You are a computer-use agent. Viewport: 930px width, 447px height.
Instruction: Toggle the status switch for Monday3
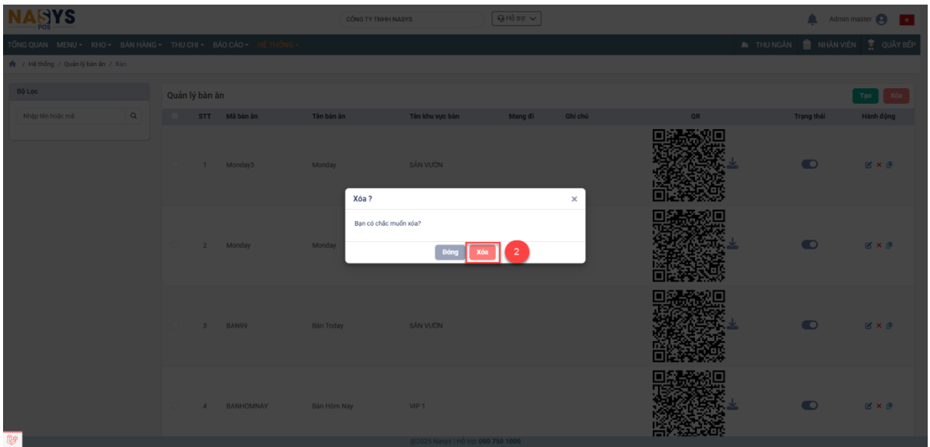point(809,164)
